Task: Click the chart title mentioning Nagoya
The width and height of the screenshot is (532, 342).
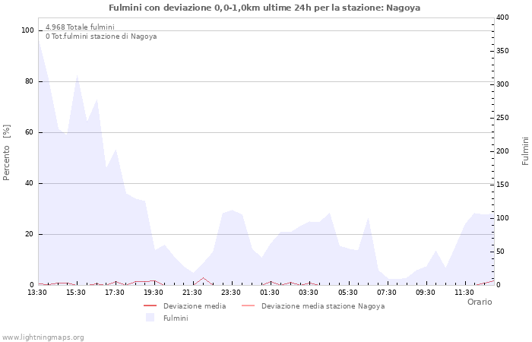Action: point(264,8)
